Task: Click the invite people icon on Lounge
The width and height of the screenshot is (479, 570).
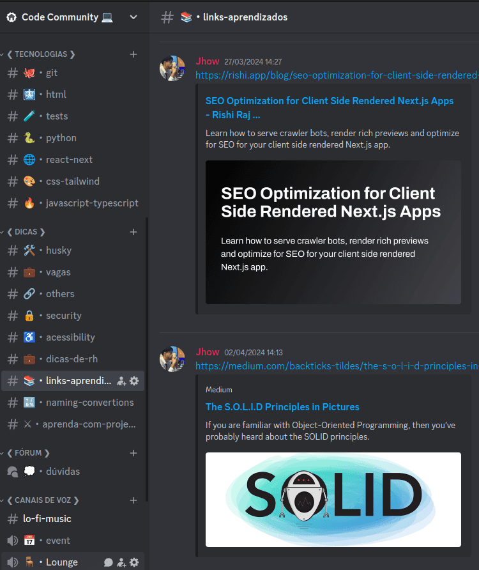Action: coord(121,562)
